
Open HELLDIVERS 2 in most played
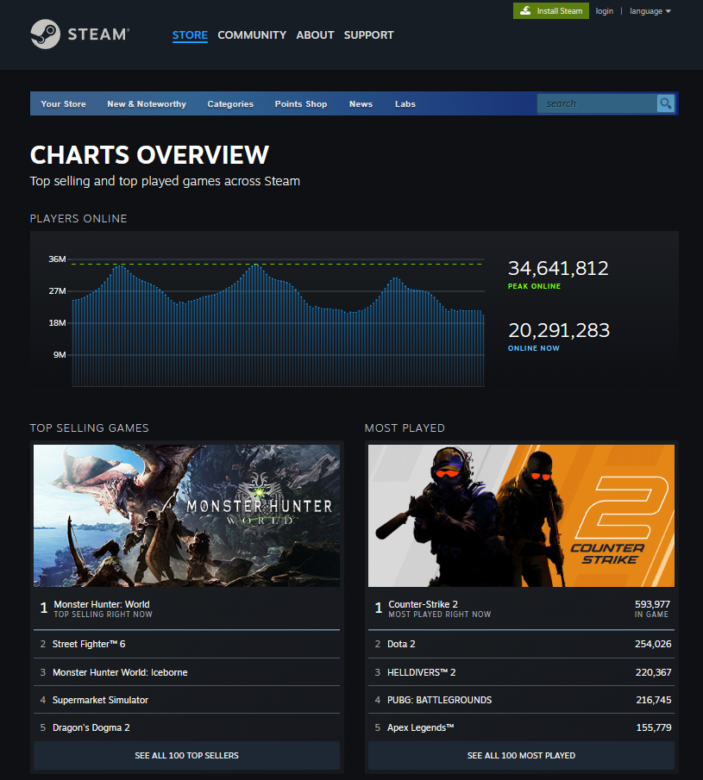tap(521, 672)
